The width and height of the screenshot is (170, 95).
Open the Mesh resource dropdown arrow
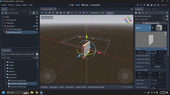(165, 28)
